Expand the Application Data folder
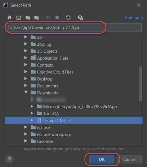 click(x=26, y=58)
